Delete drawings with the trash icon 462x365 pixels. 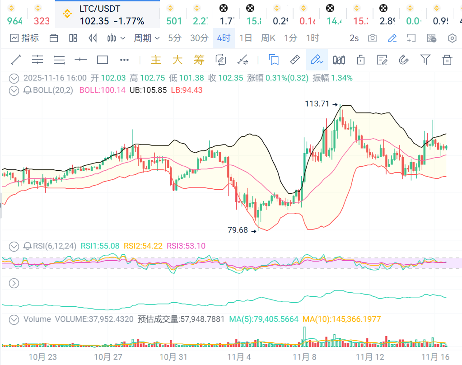click(447, 59)
